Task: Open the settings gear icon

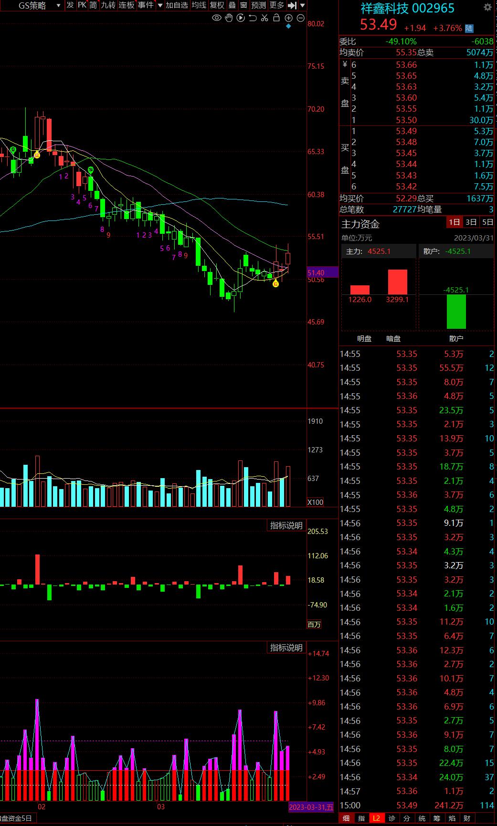Action: coord(487,8)
